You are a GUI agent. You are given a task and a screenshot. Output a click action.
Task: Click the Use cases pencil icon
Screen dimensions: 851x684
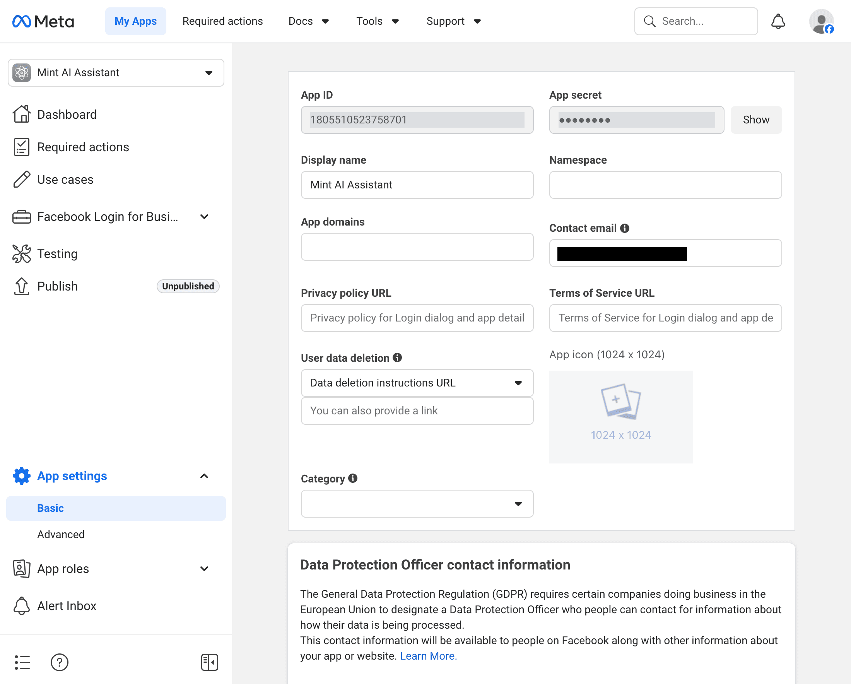click(x=21, y=180)
